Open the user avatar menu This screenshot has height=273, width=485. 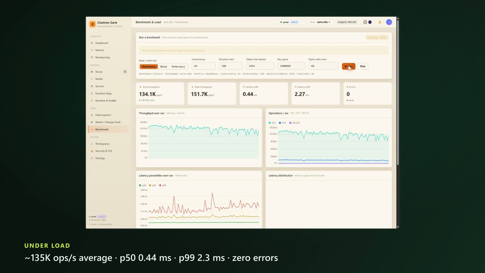click(x=389, y=22)
